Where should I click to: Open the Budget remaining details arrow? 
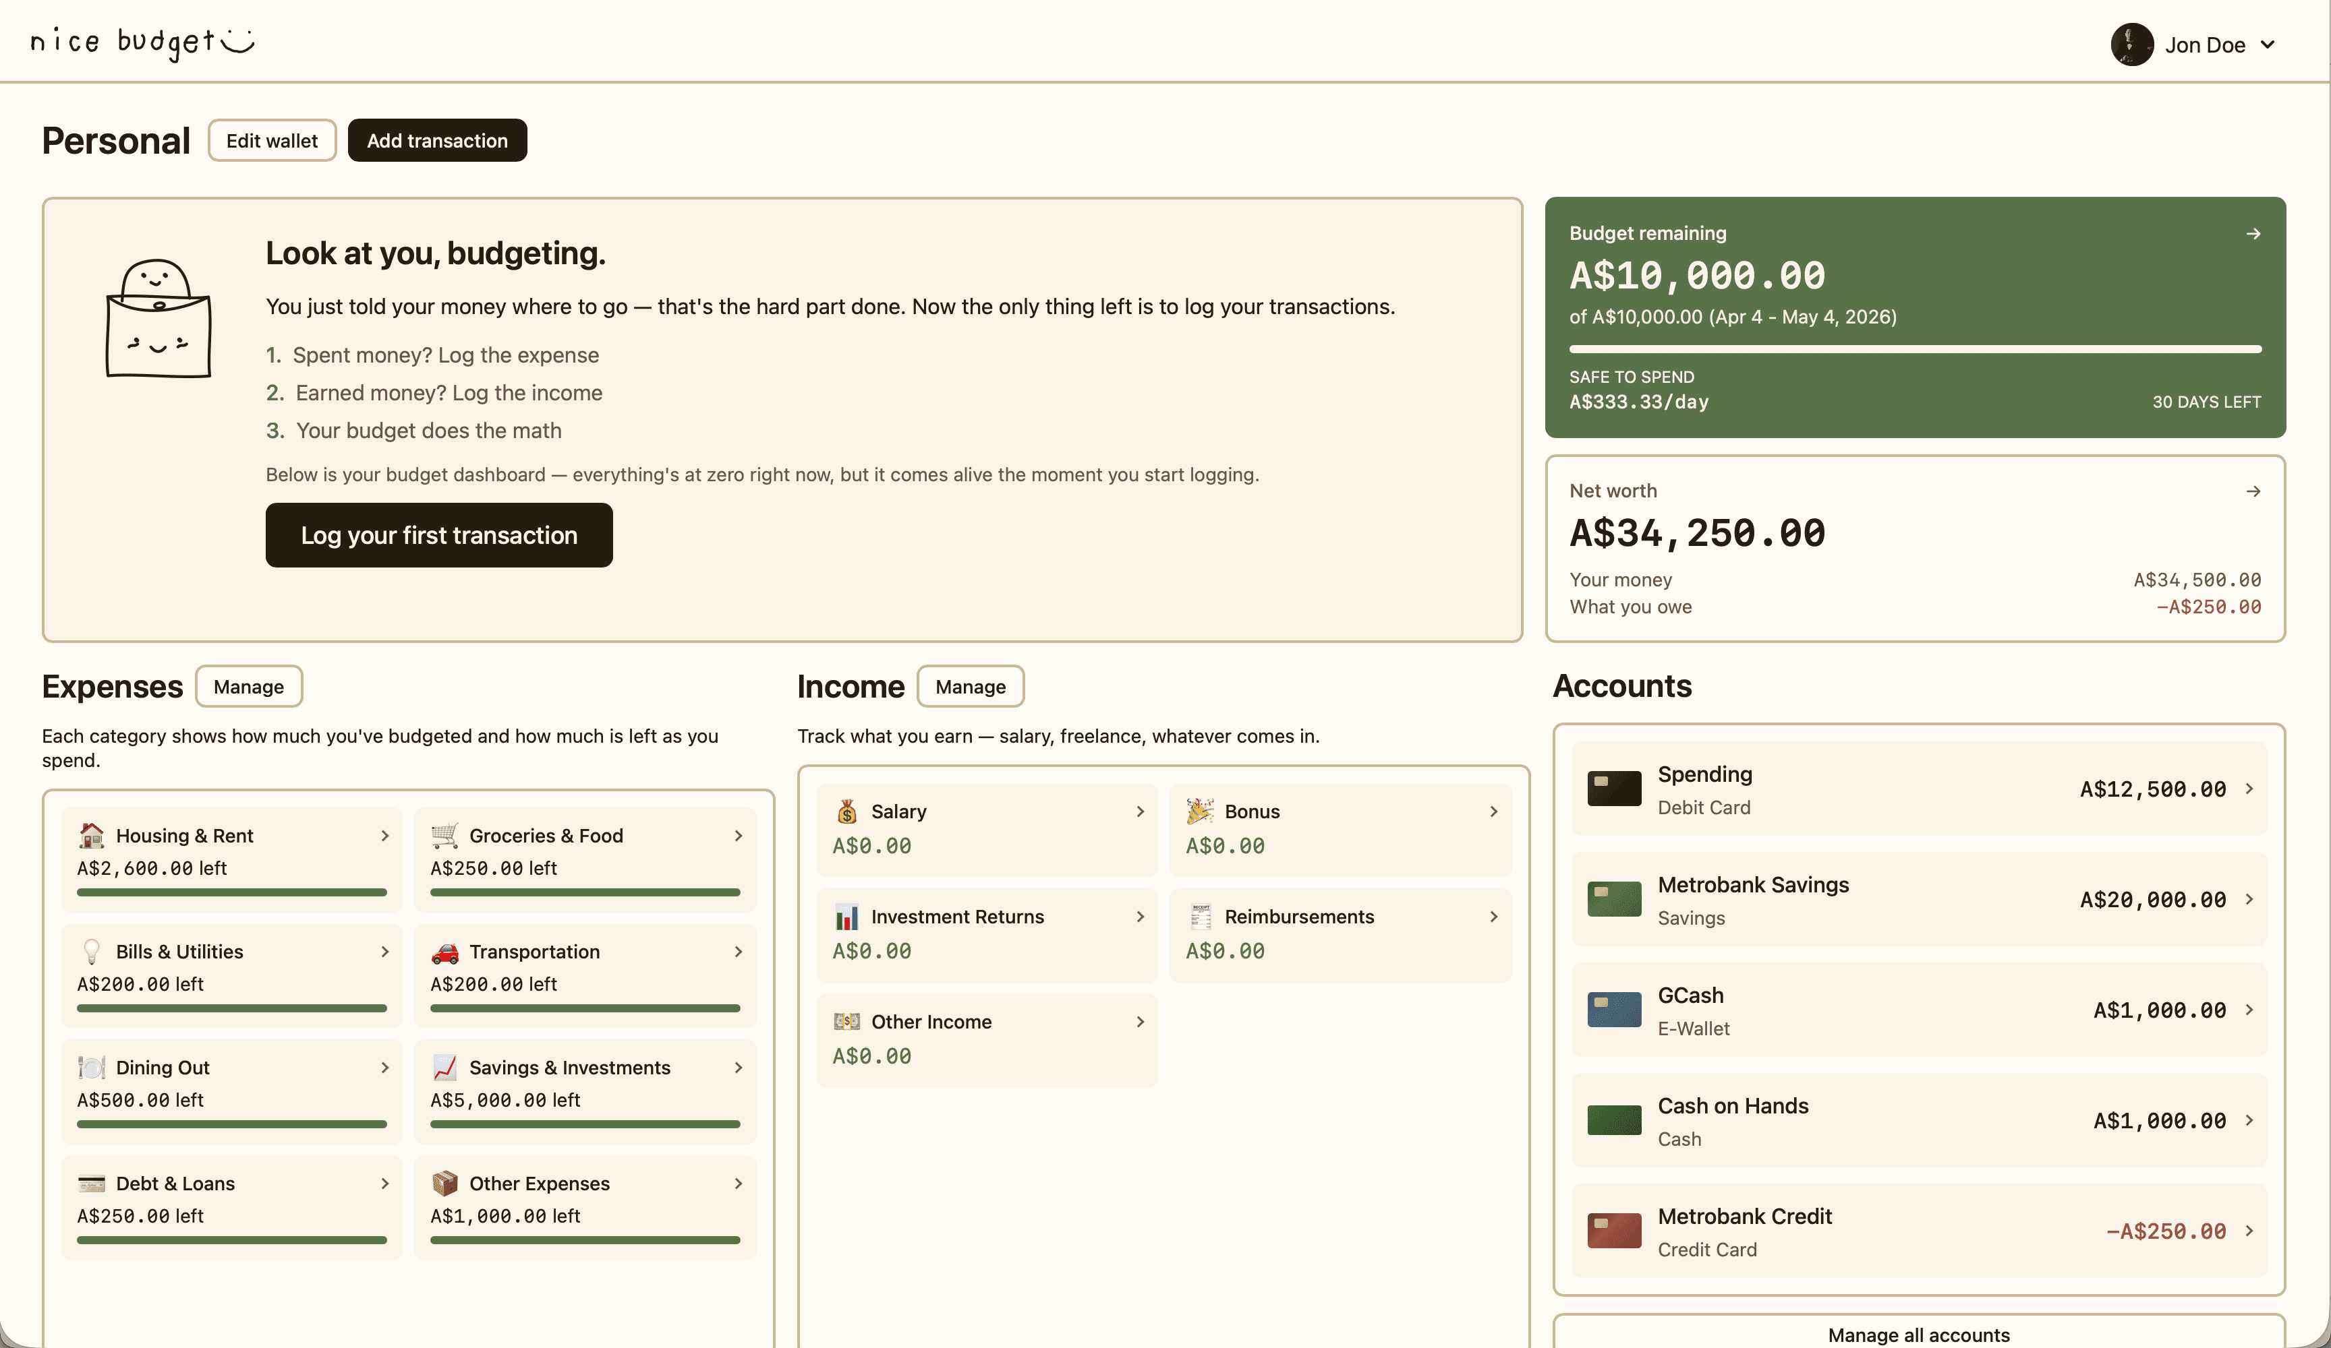pyautogui.click(x=2254, y=233)
